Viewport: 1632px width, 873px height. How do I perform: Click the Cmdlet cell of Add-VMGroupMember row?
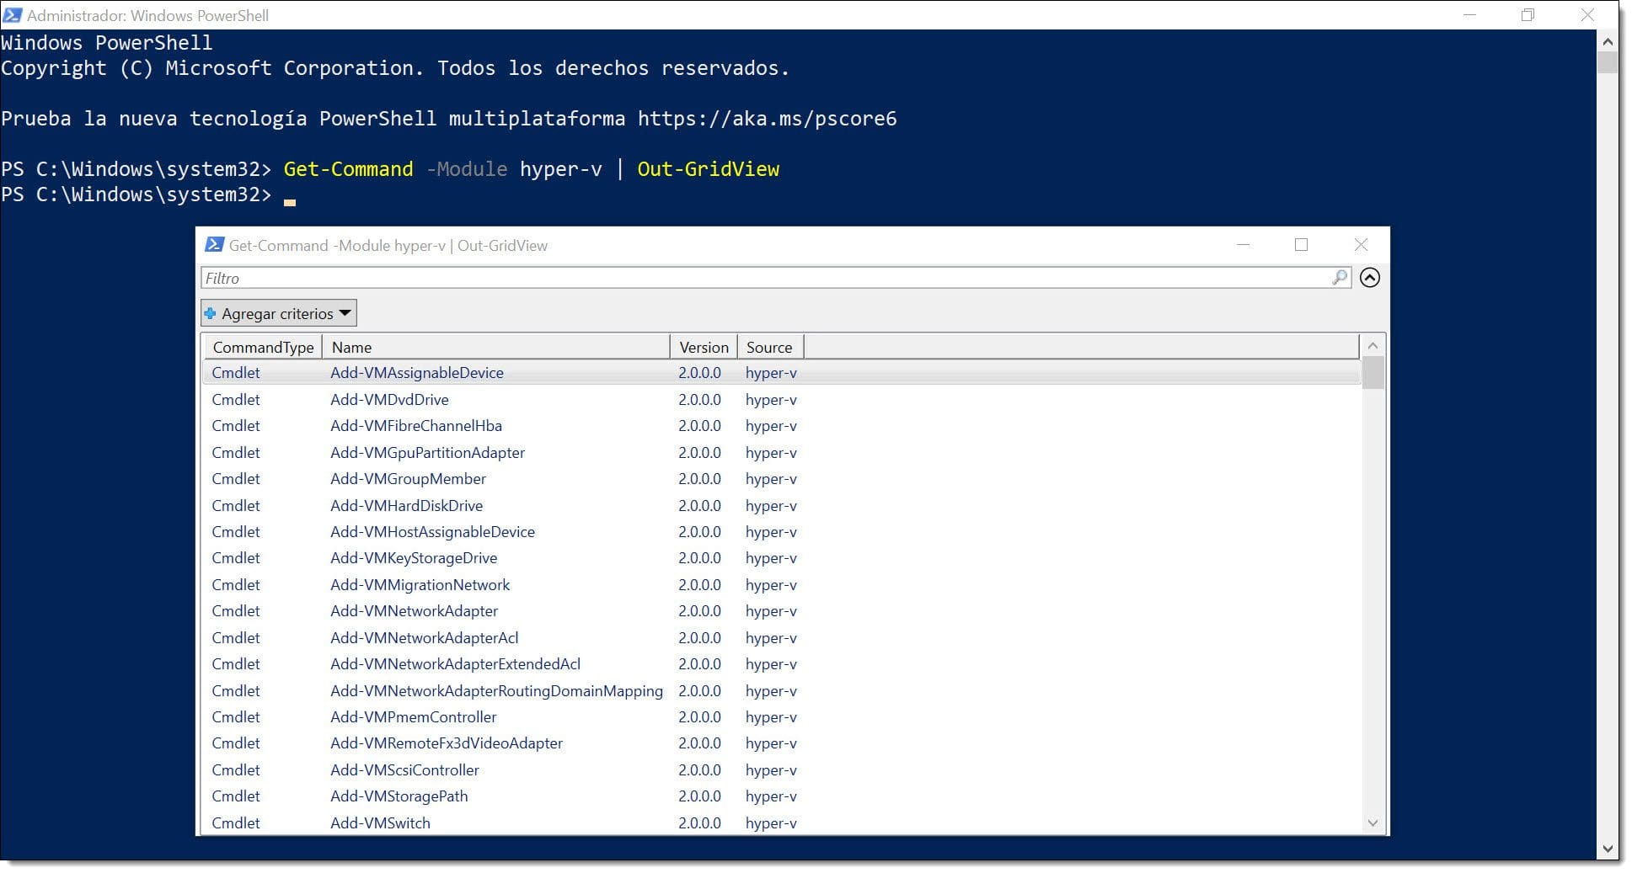coord(236,479)
